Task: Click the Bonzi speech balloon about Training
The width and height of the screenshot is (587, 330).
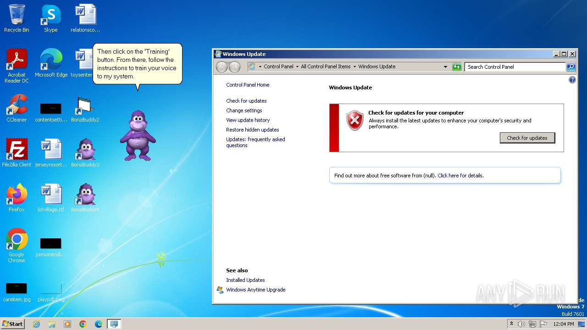Action: click(138, 64)
